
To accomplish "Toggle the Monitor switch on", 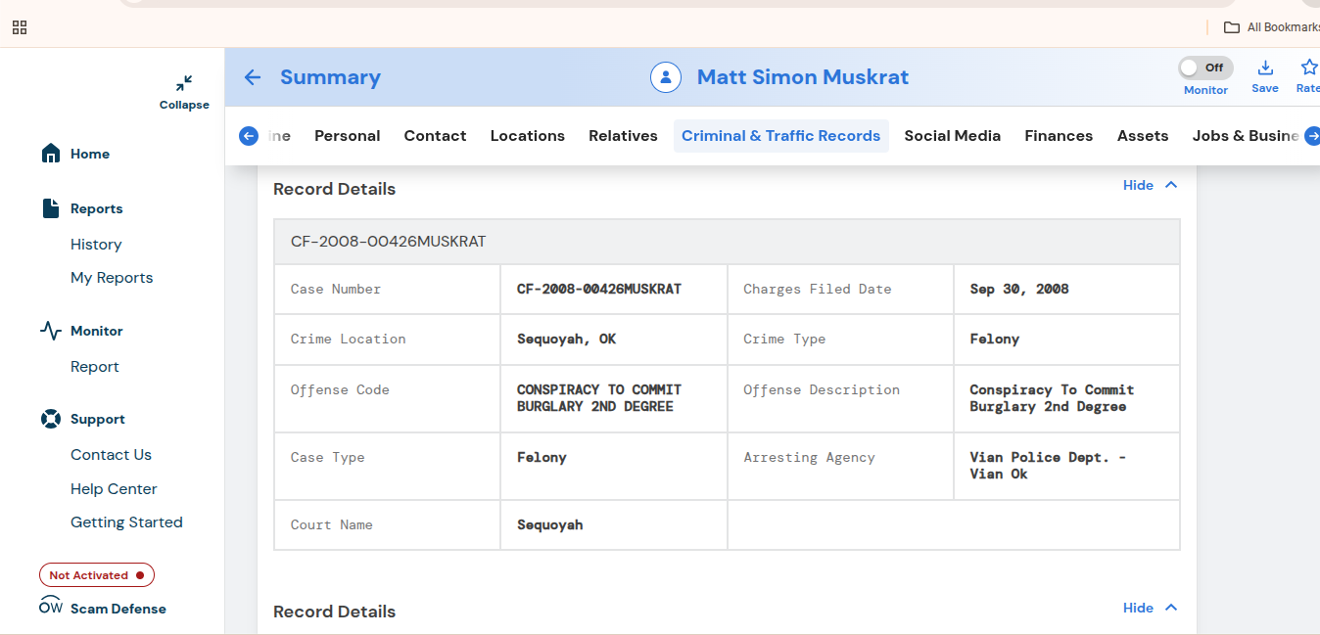I will coord(1205,68).
